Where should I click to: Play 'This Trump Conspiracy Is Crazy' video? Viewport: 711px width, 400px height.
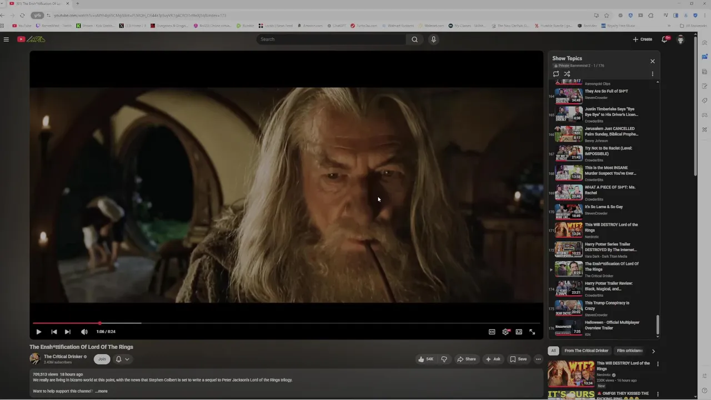[x=602, y=308]
